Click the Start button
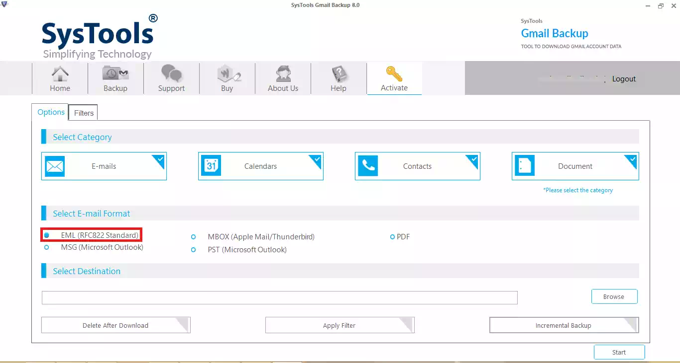Image resolution: width=680 pixels, height=363 pixels. pyautogui.click(x=619, y=352)
